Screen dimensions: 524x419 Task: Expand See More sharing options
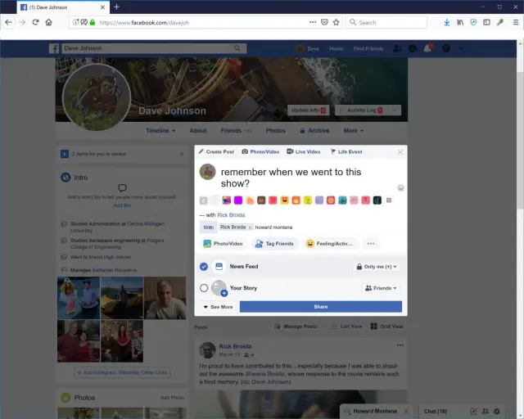point(218,307)
